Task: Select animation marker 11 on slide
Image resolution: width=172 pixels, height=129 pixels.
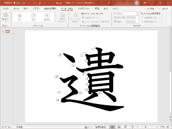Action: tap(80, 93)
